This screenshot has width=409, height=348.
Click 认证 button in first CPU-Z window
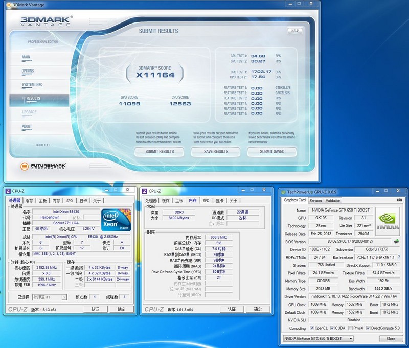(x=95, y=309)
